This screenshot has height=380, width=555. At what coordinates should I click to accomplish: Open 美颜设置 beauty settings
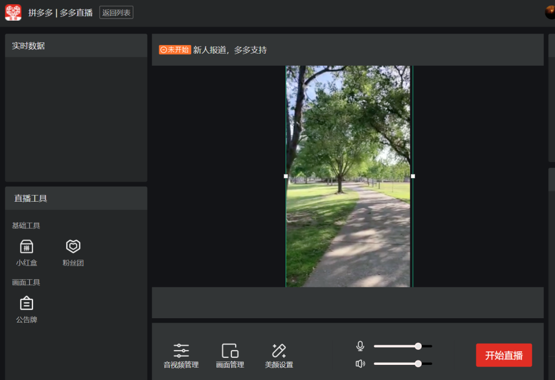point(279,356)
